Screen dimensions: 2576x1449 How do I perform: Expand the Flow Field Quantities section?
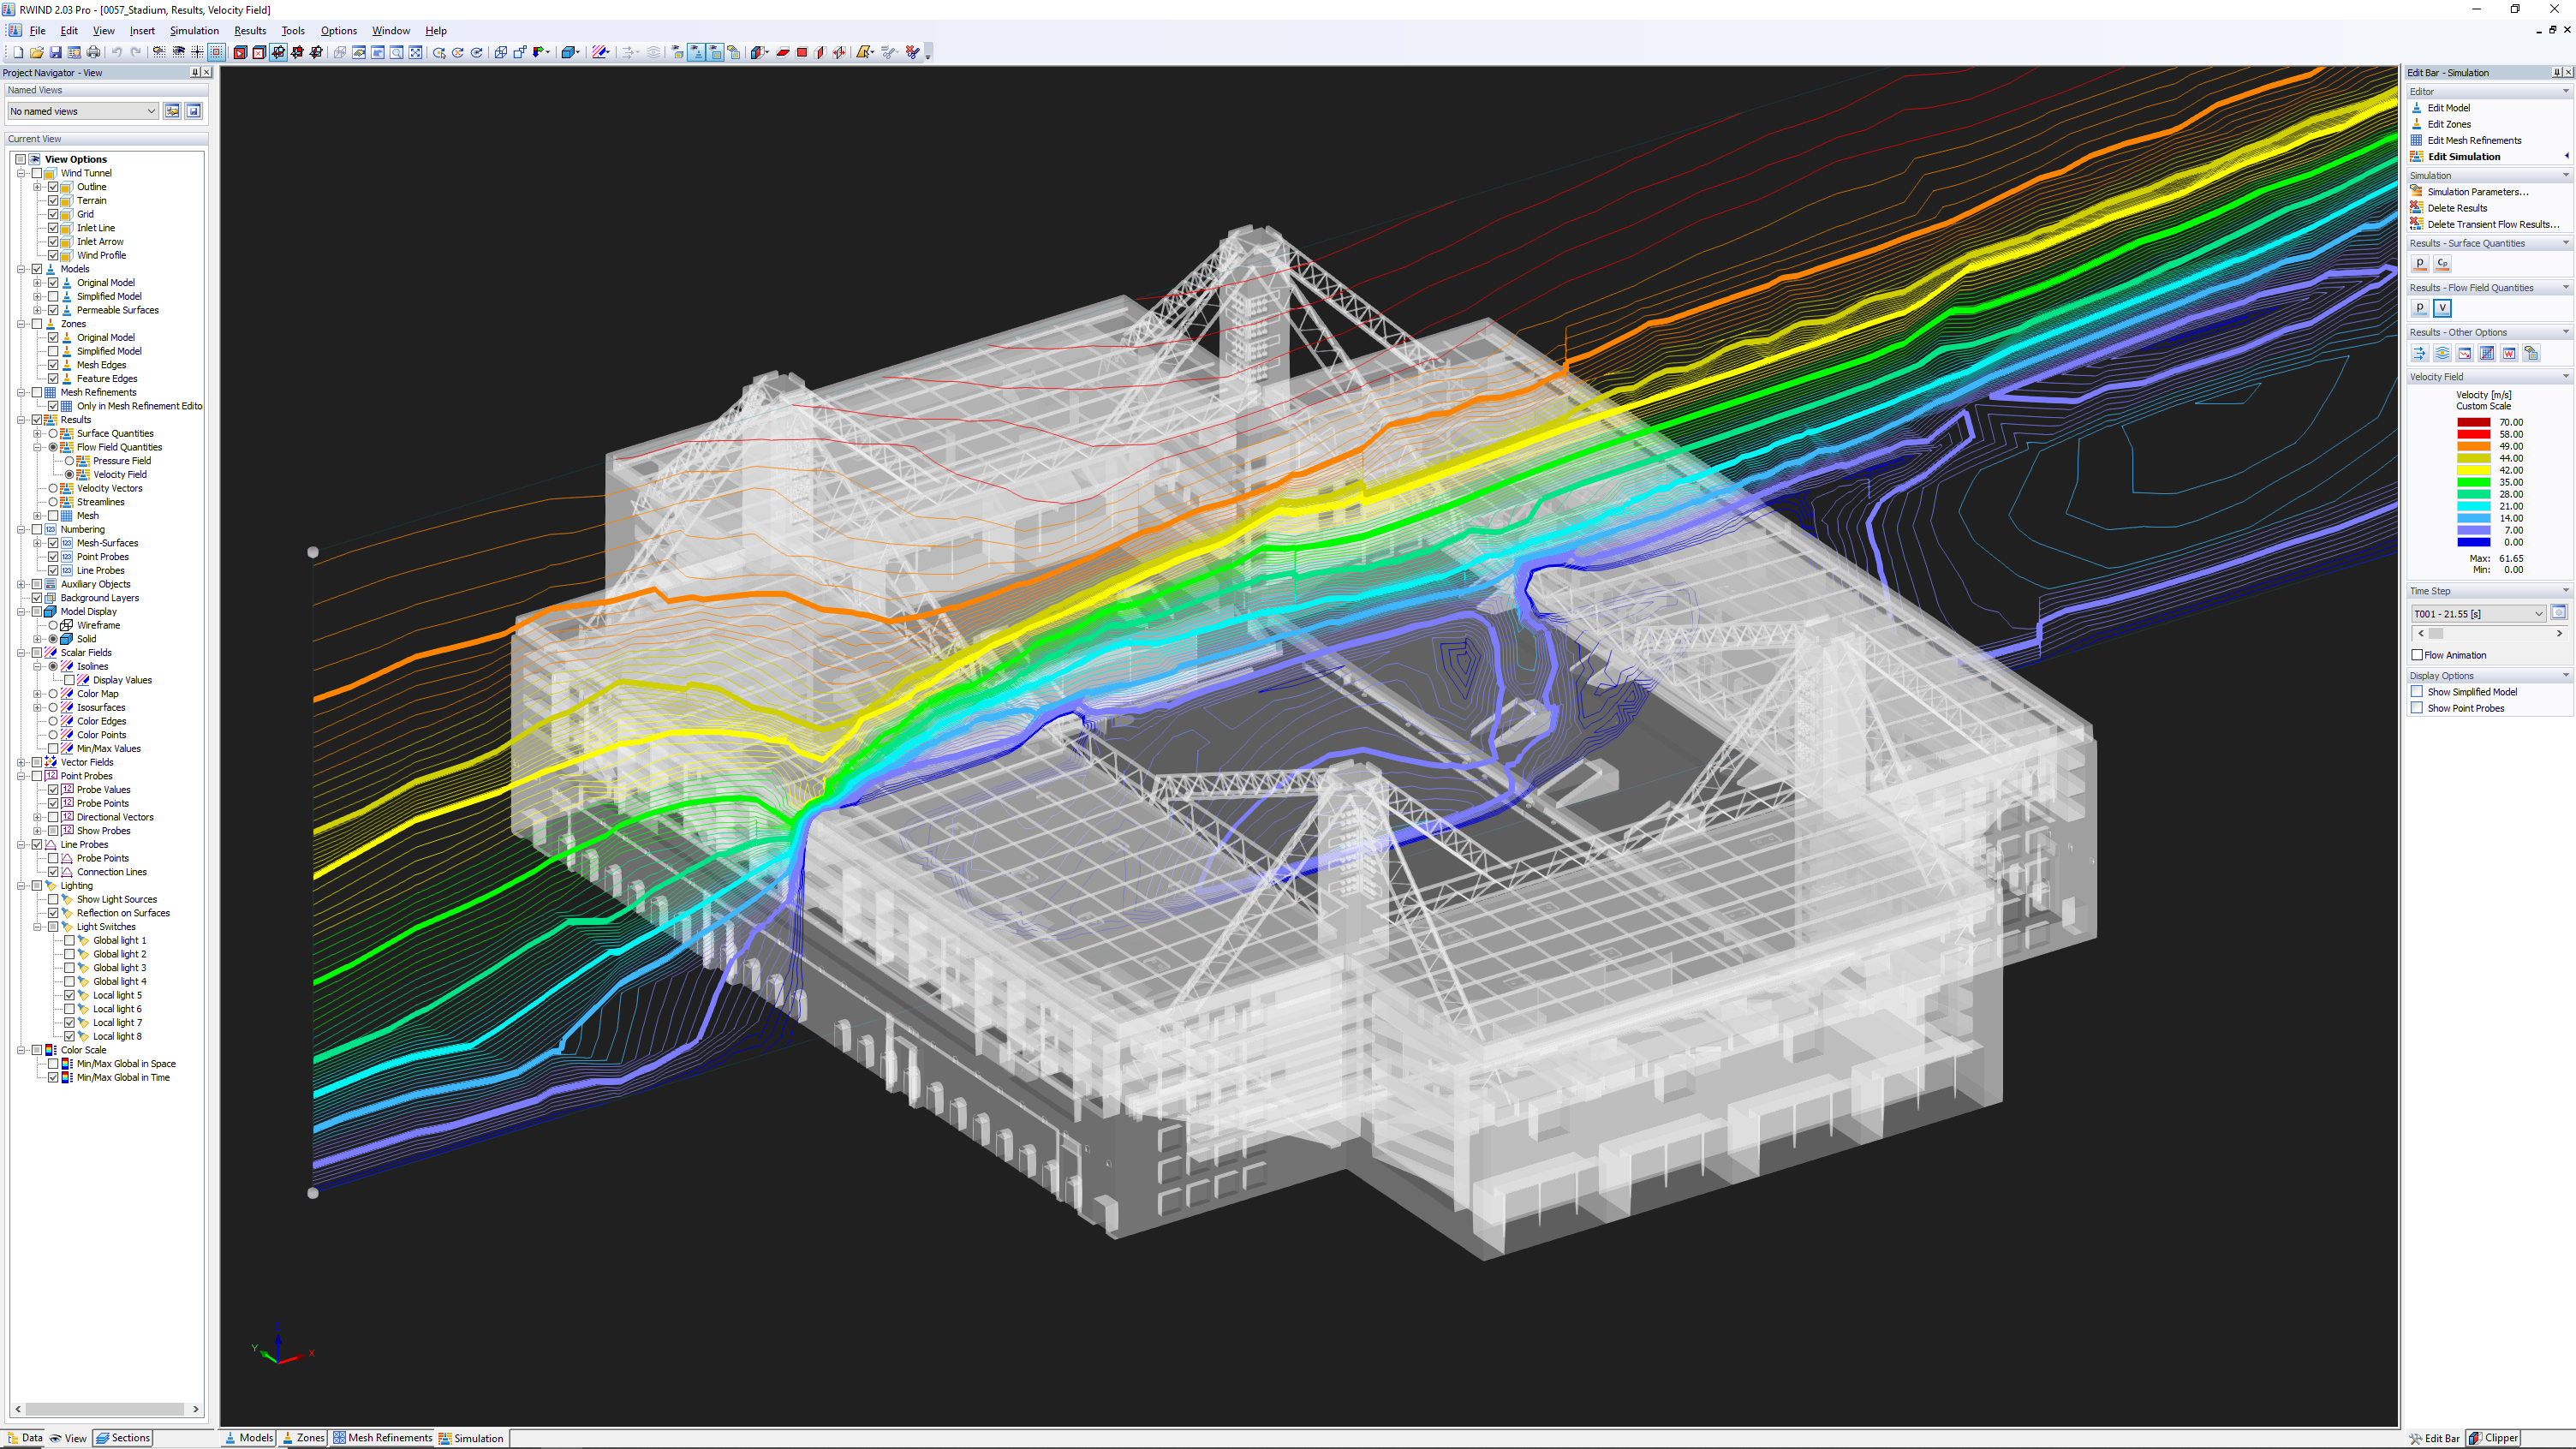pos(35,446)
